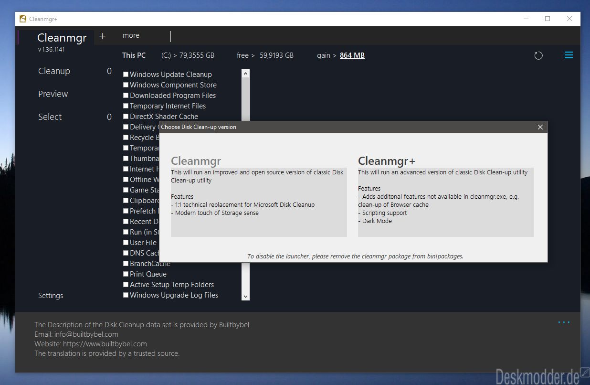Click the Cleanmgr+ app icon in title bar
Image resolution: width=590 pixels, height=385 pixels.
(x=22, y=19)
